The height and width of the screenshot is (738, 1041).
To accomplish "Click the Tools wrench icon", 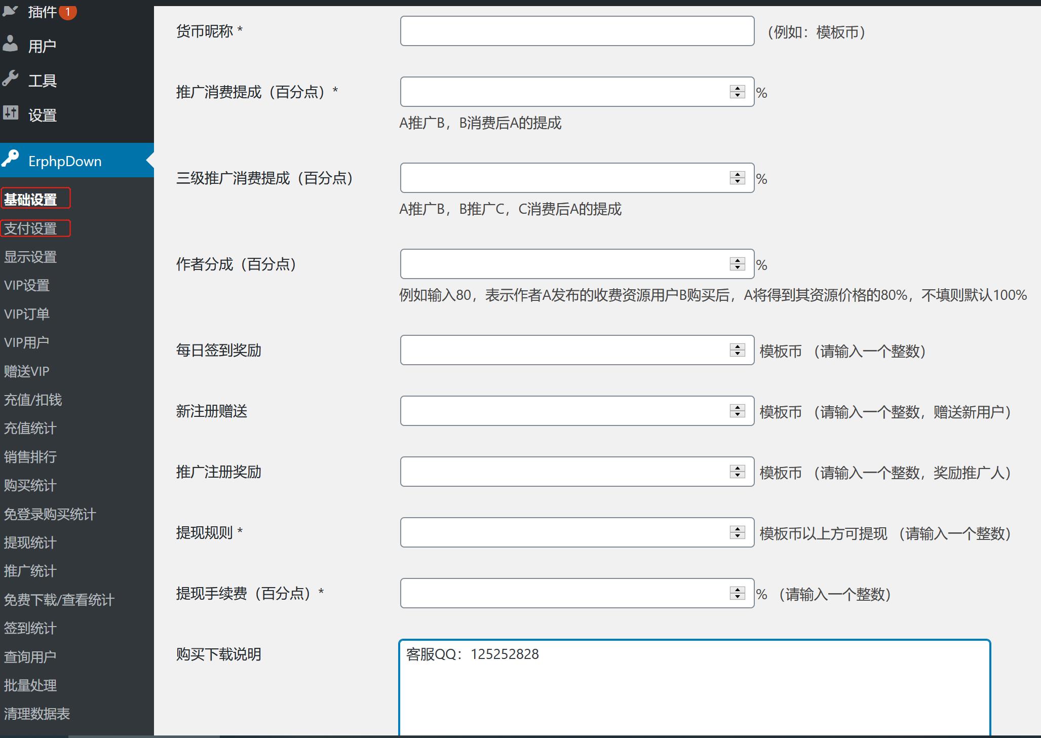I will point(10,79).
